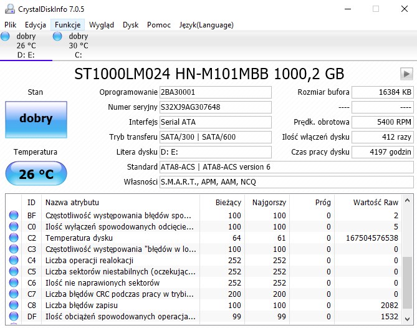Click raw value 2082 in C8 row
Viewport: 417px width, 328px height.
tap(390, 305)
